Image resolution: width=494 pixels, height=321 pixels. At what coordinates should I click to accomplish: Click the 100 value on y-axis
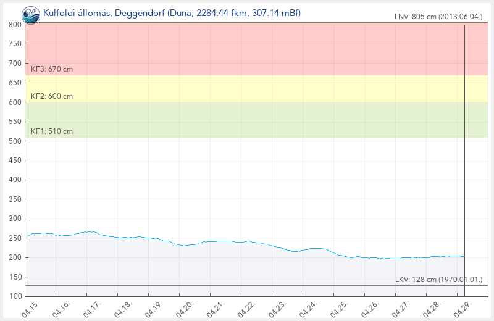pos(15,296)
